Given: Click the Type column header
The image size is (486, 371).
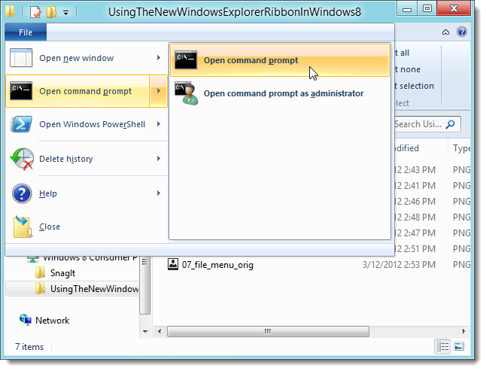Looking at the screenshot, I should pyautogui.click(x=461, y=148).
